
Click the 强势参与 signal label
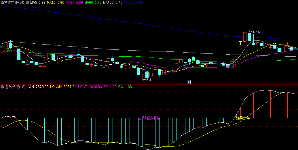click(x=243, y=118)
